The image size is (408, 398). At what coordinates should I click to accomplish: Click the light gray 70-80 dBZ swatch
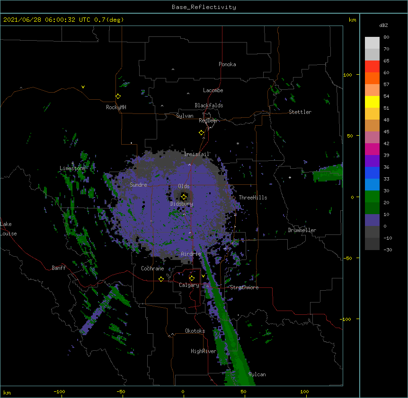coord(372,43)
